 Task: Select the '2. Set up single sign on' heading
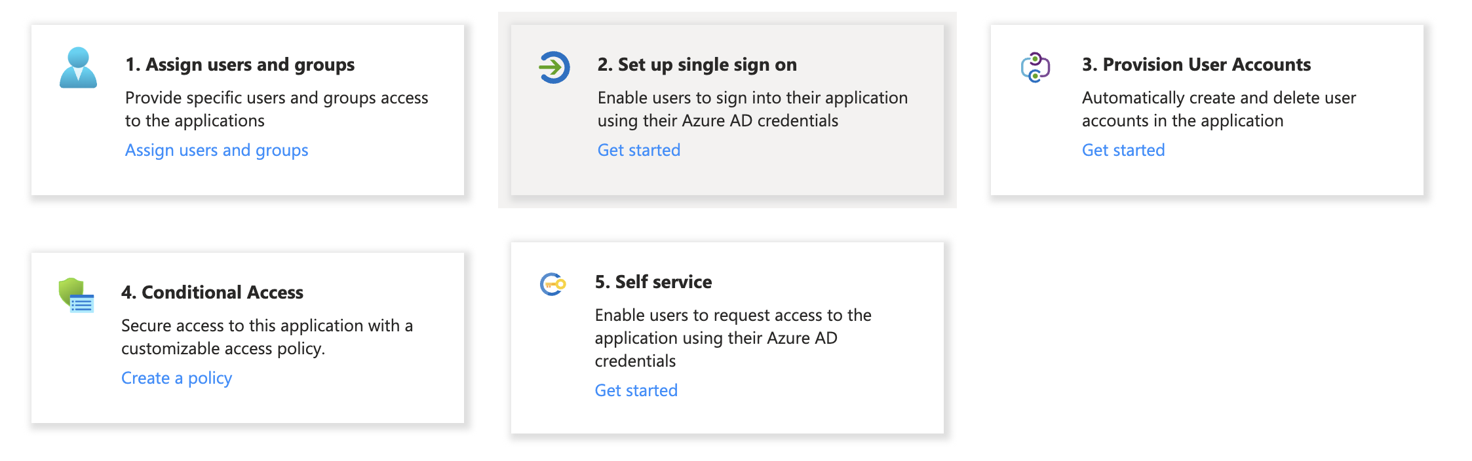point(697,64)
